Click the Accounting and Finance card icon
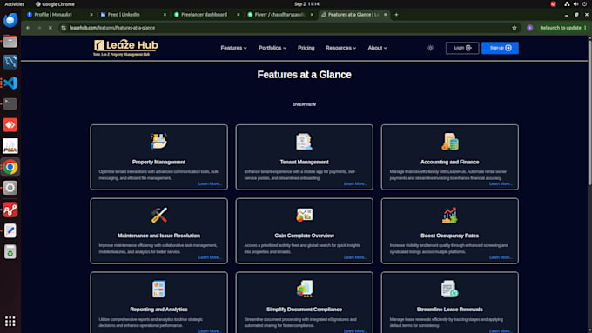 click(450, 142)
